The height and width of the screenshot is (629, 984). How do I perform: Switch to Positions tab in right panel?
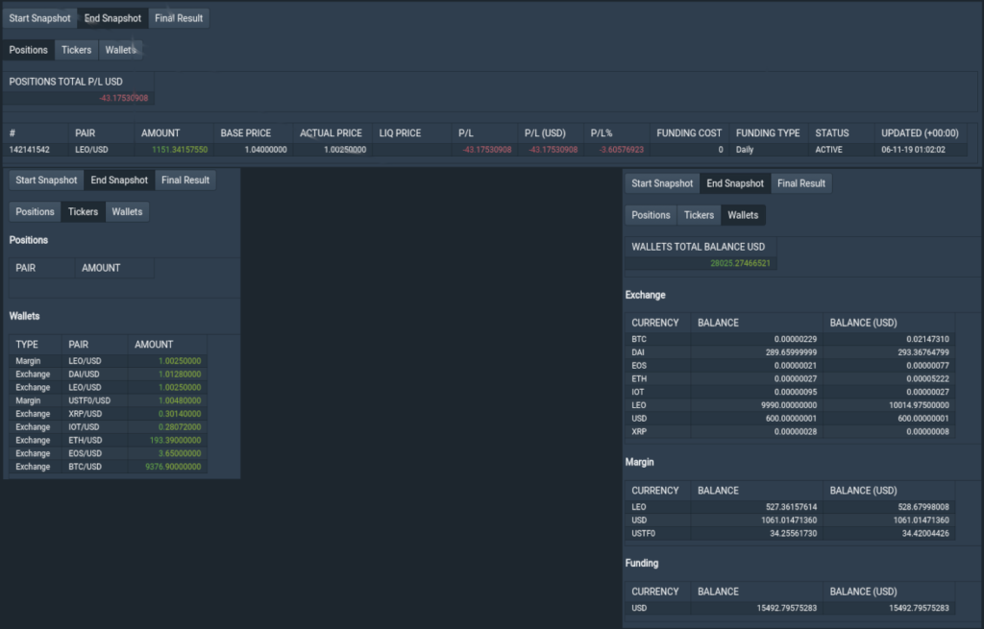pyautogui.click(x=651, y=215)
